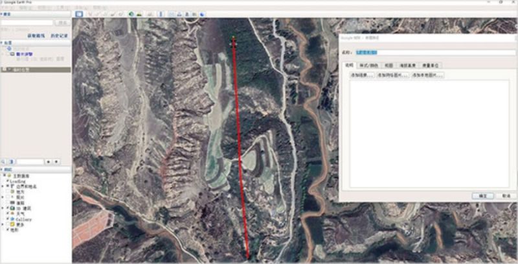Click the 观光游览 folder icon in Places
Image resolution: width=518 pixels, height=264 pixels.
12,54
